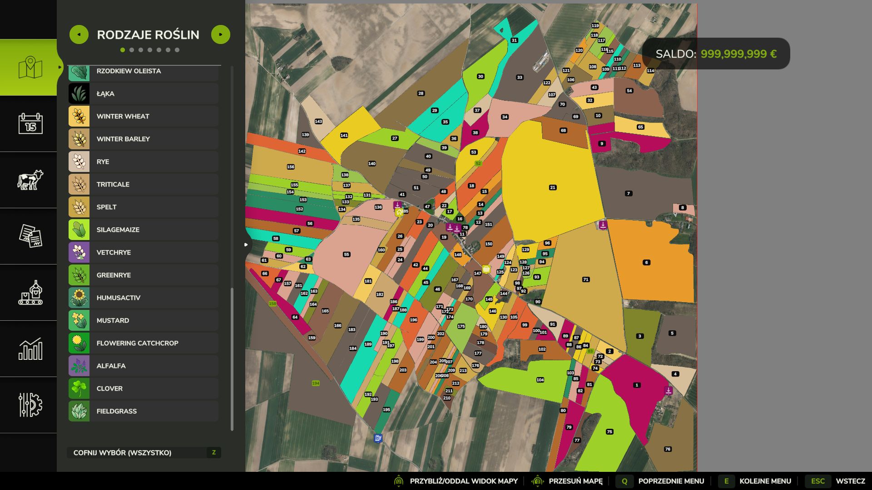The height and width of the screenshot is (490, 872).
Task: Go to next map filter page arrow
Action: point(221,34)
